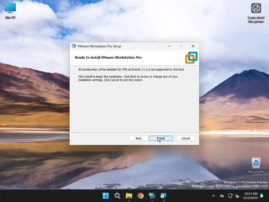
Task: Click the muted volume tray icon
Action: [237, 196]
